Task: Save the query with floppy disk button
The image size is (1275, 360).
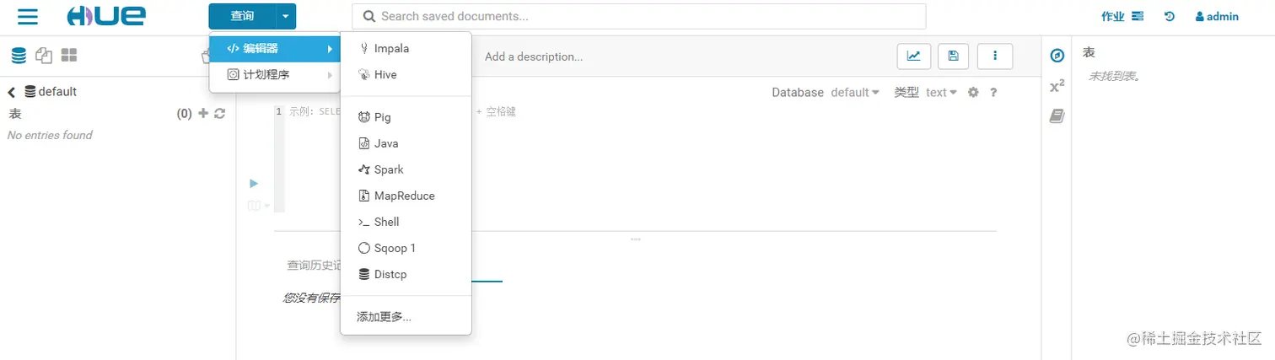Action: click(953, 56)
